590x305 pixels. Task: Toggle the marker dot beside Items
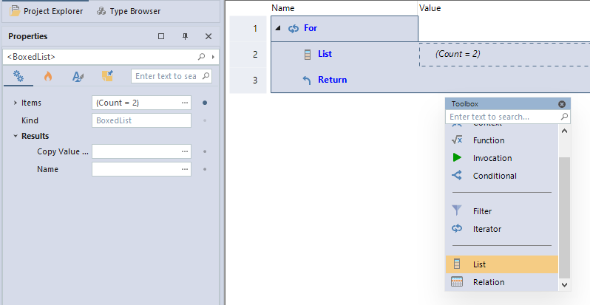click(x=205, y=103)
